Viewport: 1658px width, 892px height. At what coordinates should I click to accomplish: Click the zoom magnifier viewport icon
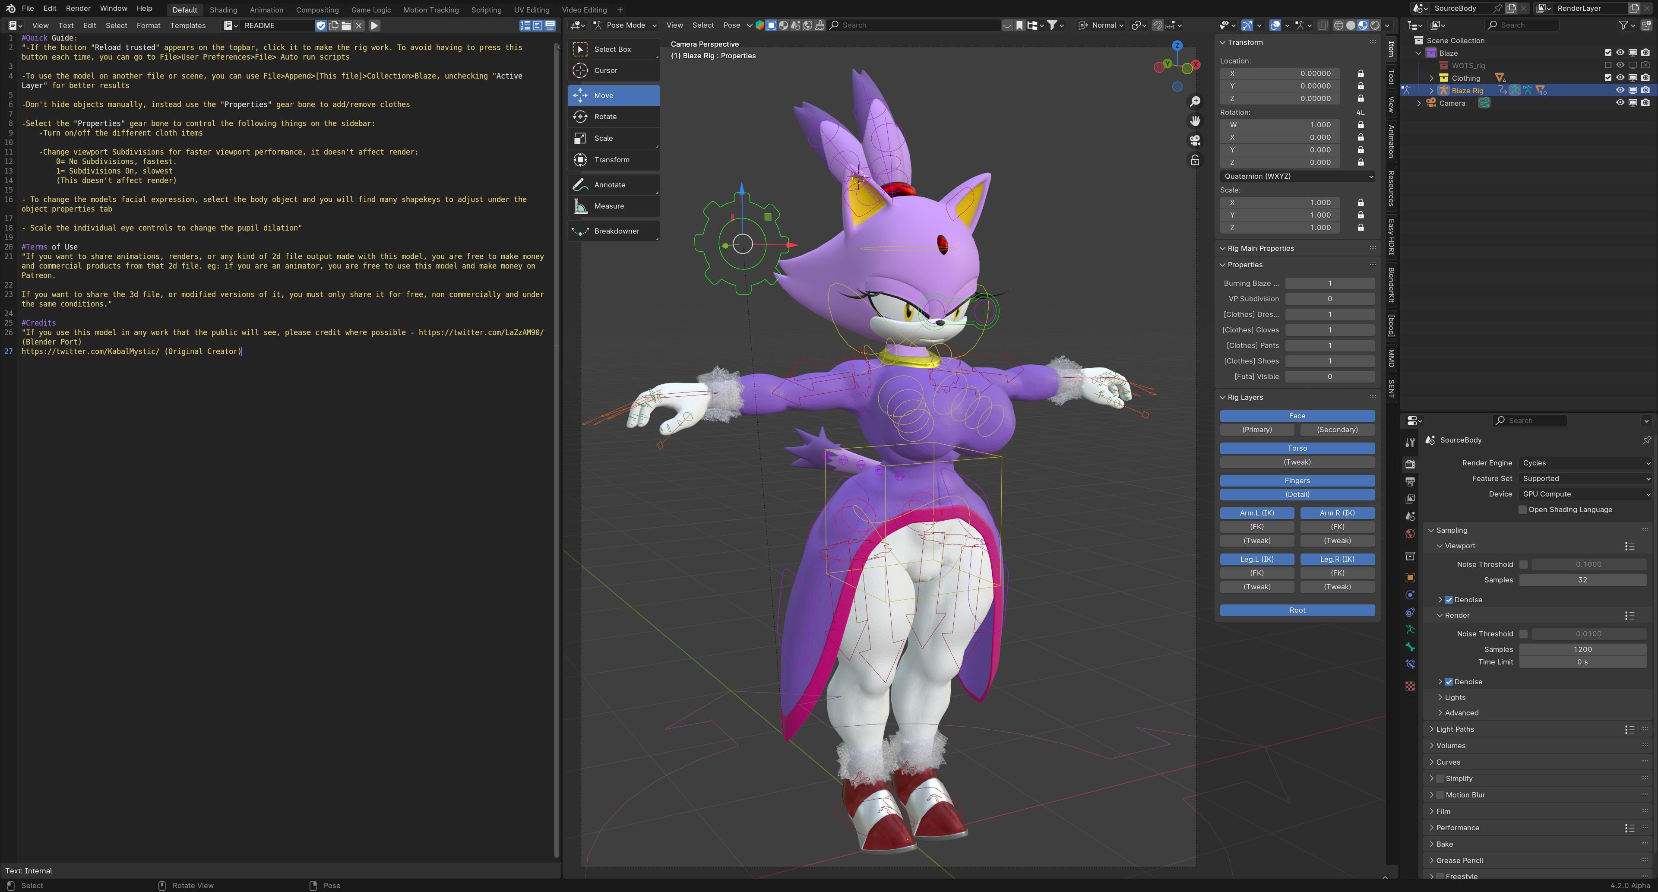1195,102
